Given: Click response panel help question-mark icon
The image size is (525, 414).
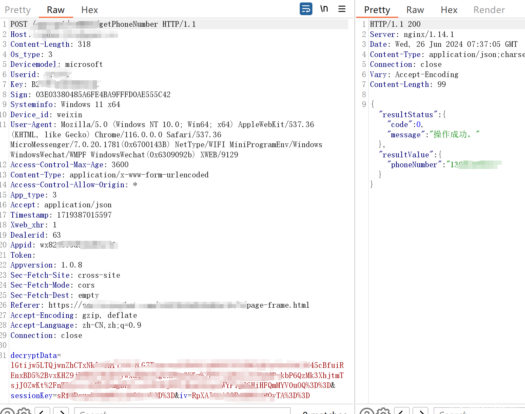Looking at the screenshot, I should [367, 411].
